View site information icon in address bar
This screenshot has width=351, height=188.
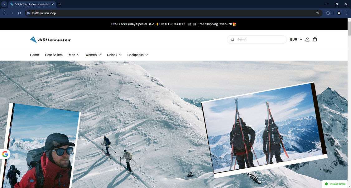(28, 13)
